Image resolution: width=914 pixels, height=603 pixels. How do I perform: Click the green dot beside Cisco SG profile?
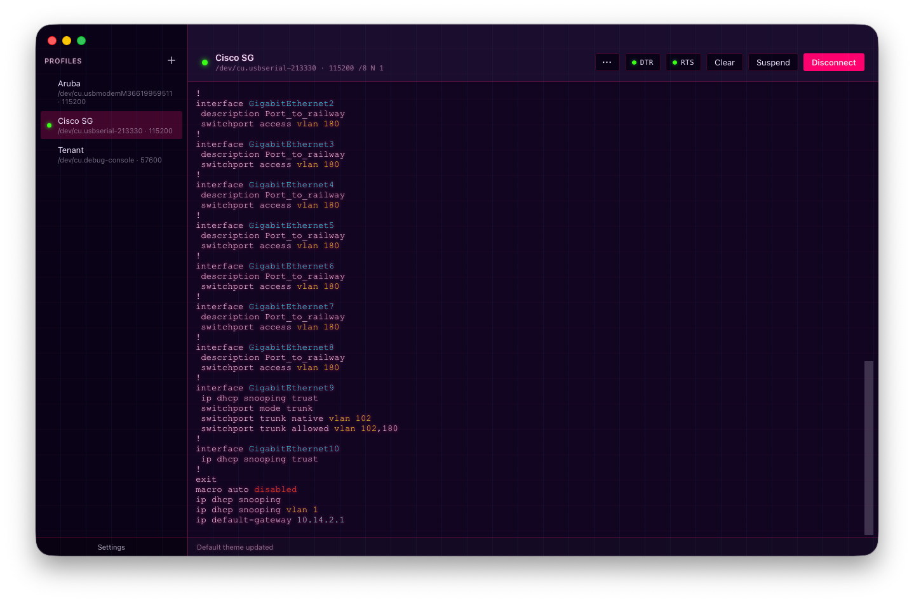(x=49, y=125)
